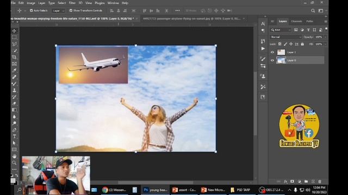Toggle Lock transparent pixels
Viewport: 348px width, 195px height.
pos(279,44)
